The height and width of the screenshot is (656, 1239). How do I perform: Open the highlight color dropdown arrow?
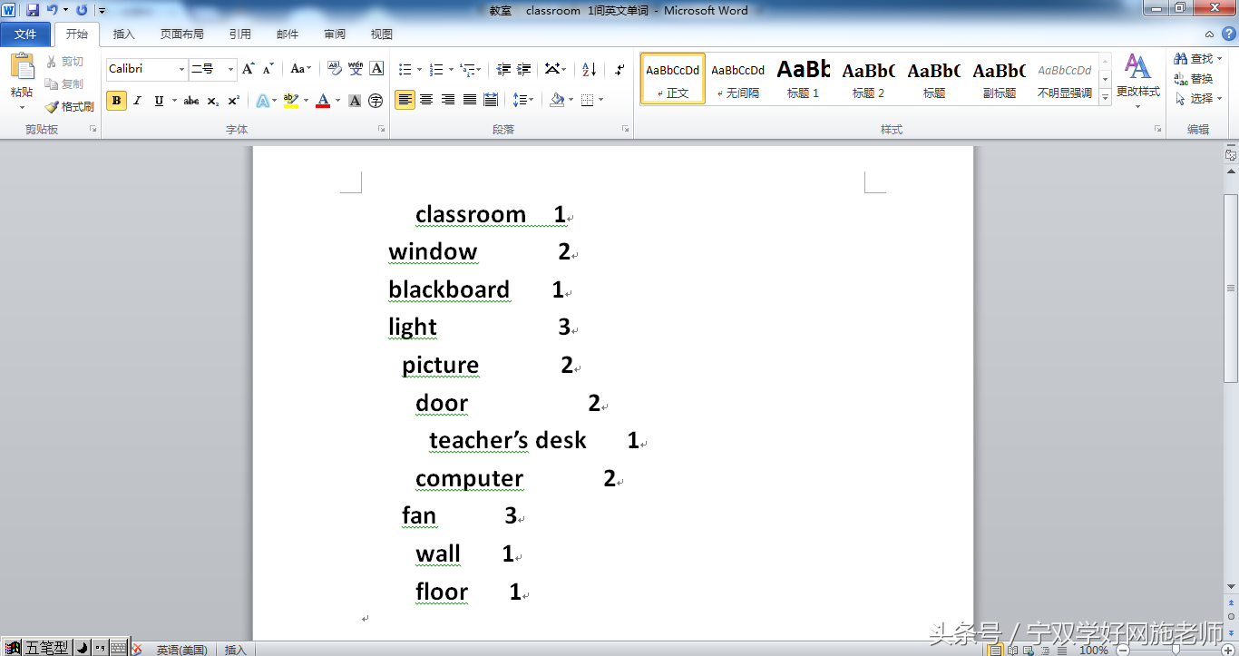point(306,101)
